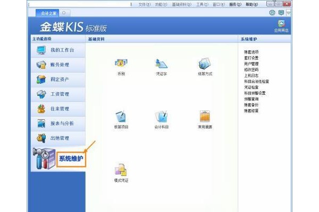Open the 上机日志 link
The height and width of the screenshot is (212, 319).
coord(251,75)
